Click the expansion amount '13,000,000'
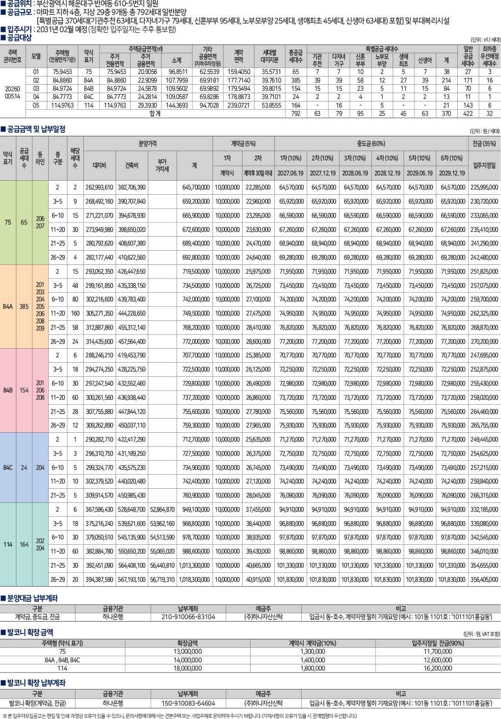Viewport: 501px width, 719px height. point(187,652)
